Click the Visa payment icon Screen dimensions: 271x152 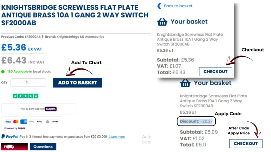click(x=8, y=122)
